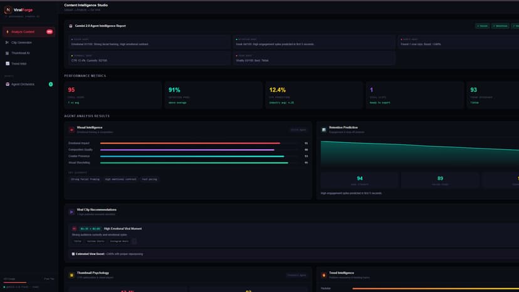Click the Gemini 2.0 Agent Intelligence Report icon
The width and height of the screenshot is (519, 292).
tap(70, 26)
